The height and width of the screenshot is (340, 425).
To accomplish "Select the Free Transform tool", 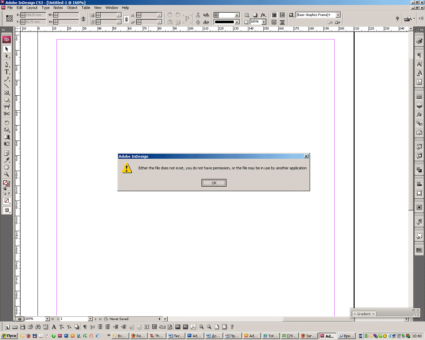I will pos(6,144).
